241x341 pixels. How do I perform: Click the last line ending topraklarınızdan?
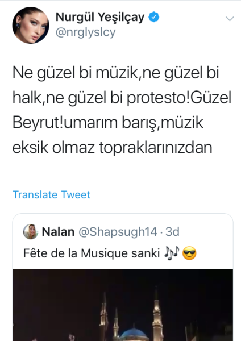(112, 148)
